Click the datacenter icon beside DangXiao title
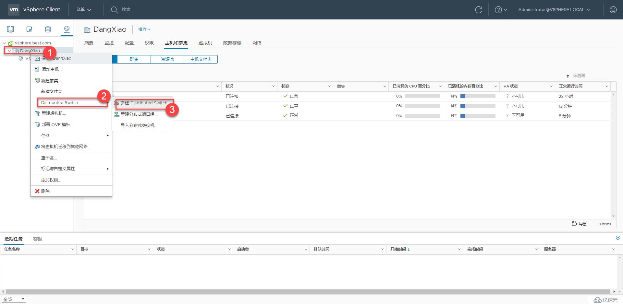The width and height of the screenshot is (623, 304). (x=87, y=30)
